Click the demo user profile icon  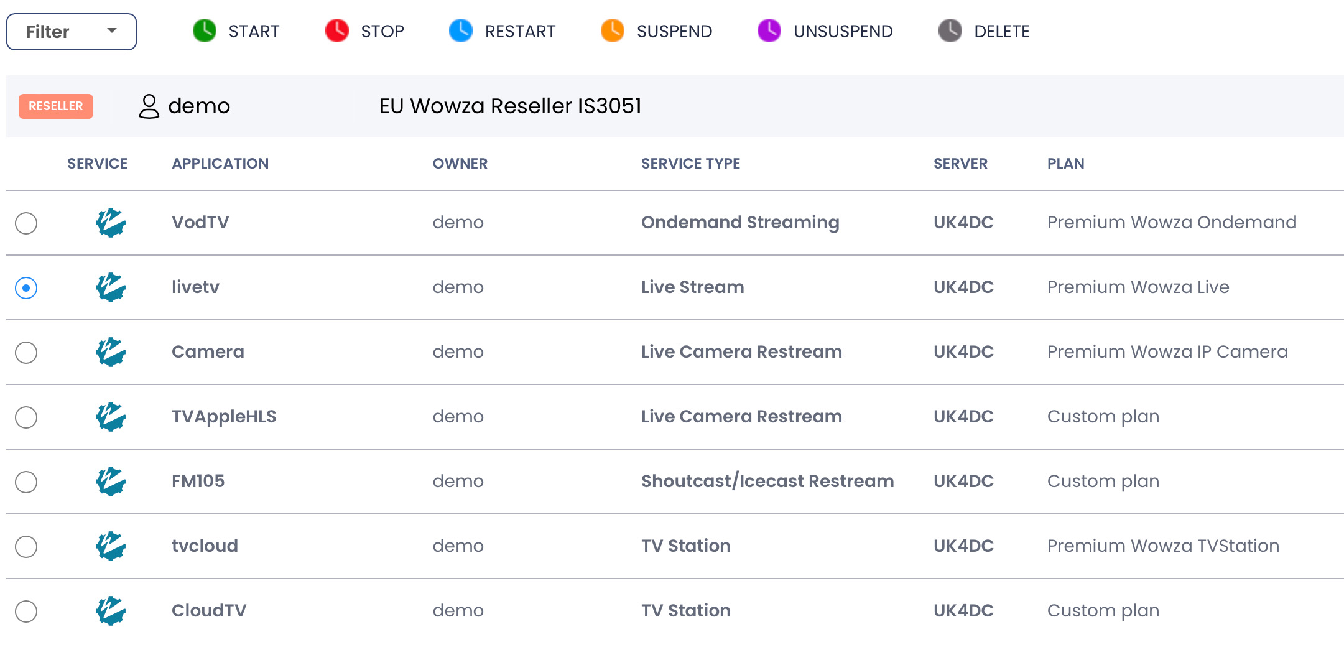(149, 106)
